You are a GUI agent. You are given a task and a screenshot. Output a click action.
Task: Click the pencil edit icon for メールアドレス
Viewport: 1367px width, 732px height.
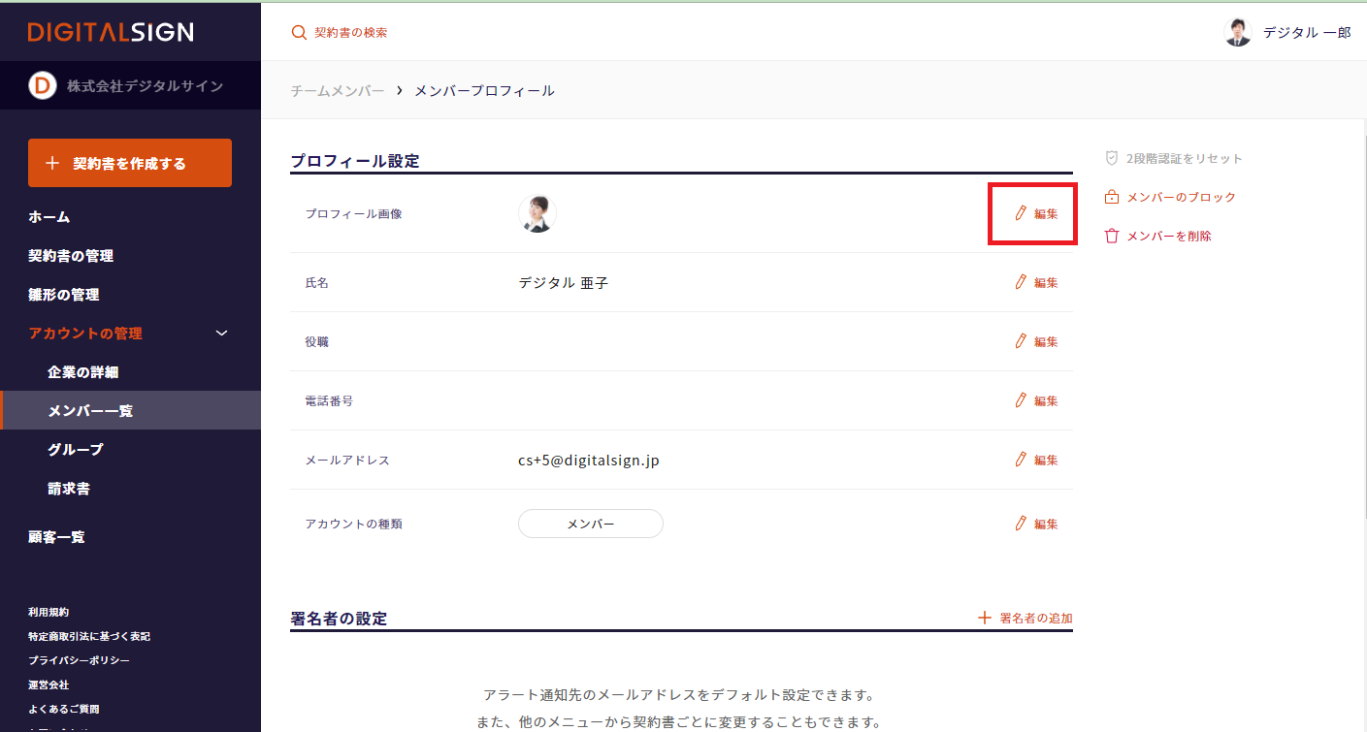click(x=1020, y=460)
